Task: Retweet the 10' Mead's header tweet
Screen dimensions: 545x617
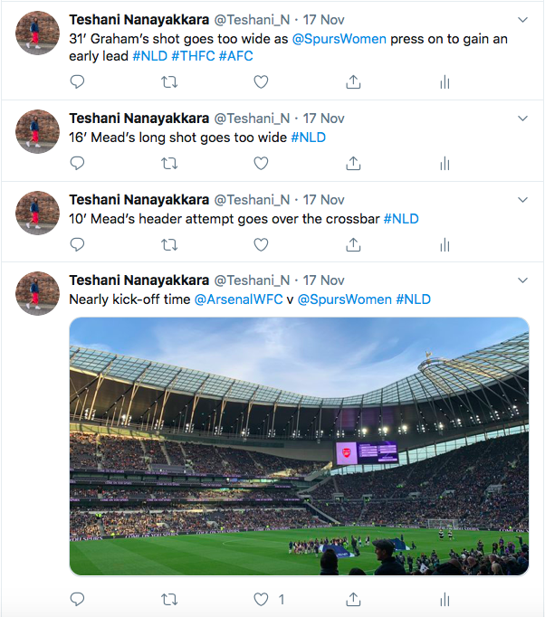Action: (169, 245)
